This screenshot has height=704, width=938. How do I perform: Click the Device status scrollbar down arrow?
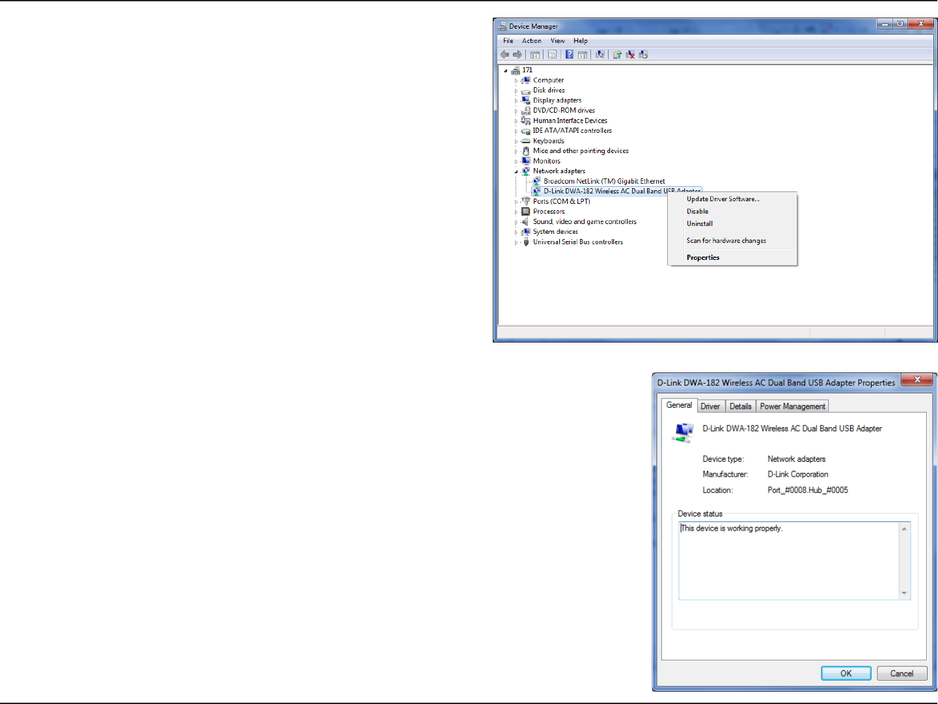[904, 593]
